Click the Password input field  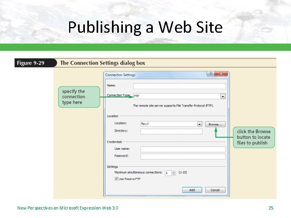pyautogui.click(x=183, y=157)
